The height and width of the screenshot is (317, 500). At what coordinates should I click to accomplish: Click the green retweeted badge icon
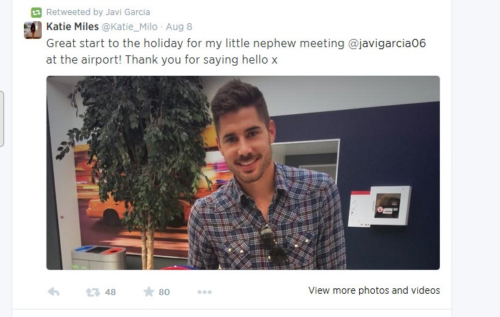click(x=36, y=12)
